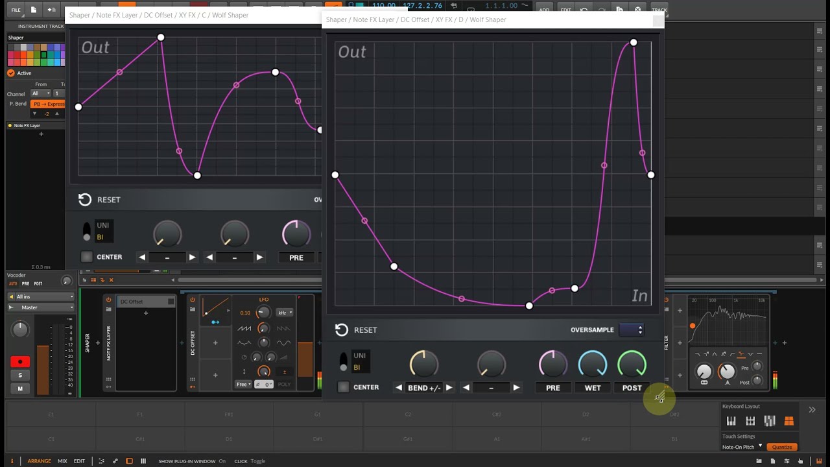Previous option arrow beside BEND +/- selector
The image size is (830, 467).
click(x=399, y=387)
